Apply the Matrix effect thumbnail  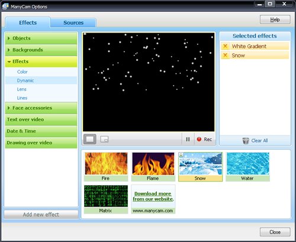pyautogui.click(x=106, y=199)
